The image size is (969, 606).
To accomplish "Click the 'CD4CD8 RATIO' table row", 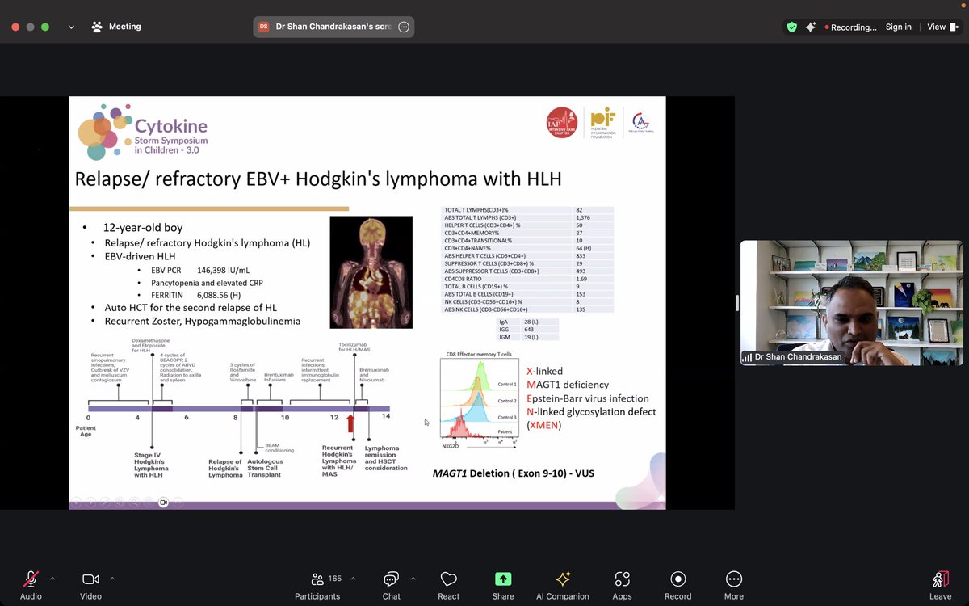I will point(527,279).
